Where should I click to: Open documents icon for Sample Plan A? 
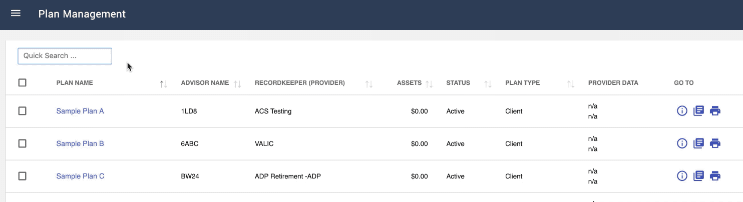[x=698, y=111]
